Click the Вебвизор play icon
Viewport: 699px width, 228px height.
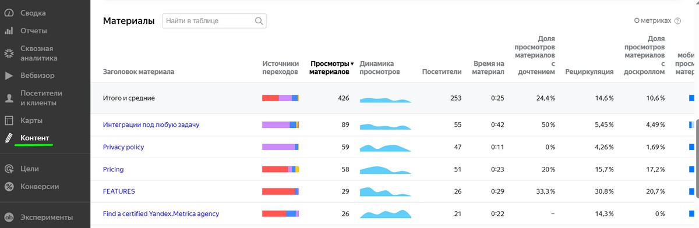pyautogui.click(x=9, y=76)
